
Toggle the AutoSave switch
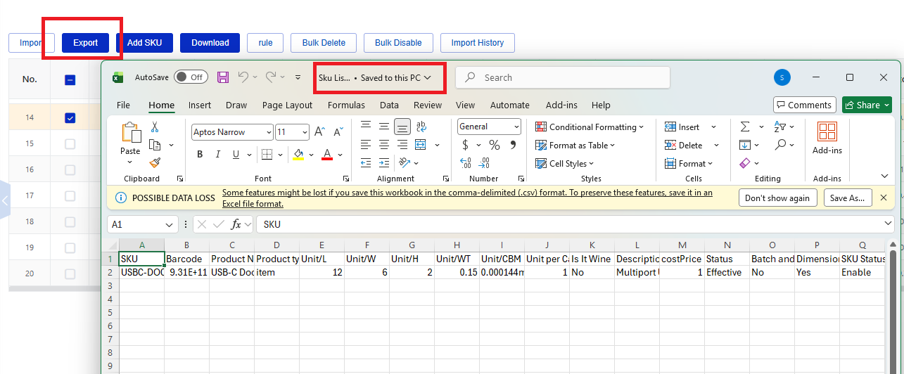[x=191, y=77]
